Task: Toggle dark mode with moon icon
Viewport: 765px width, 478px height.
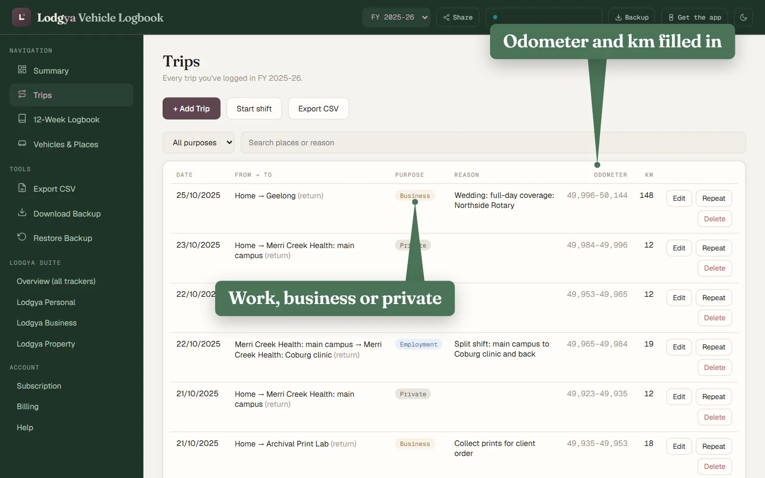Action: [743, 17]
